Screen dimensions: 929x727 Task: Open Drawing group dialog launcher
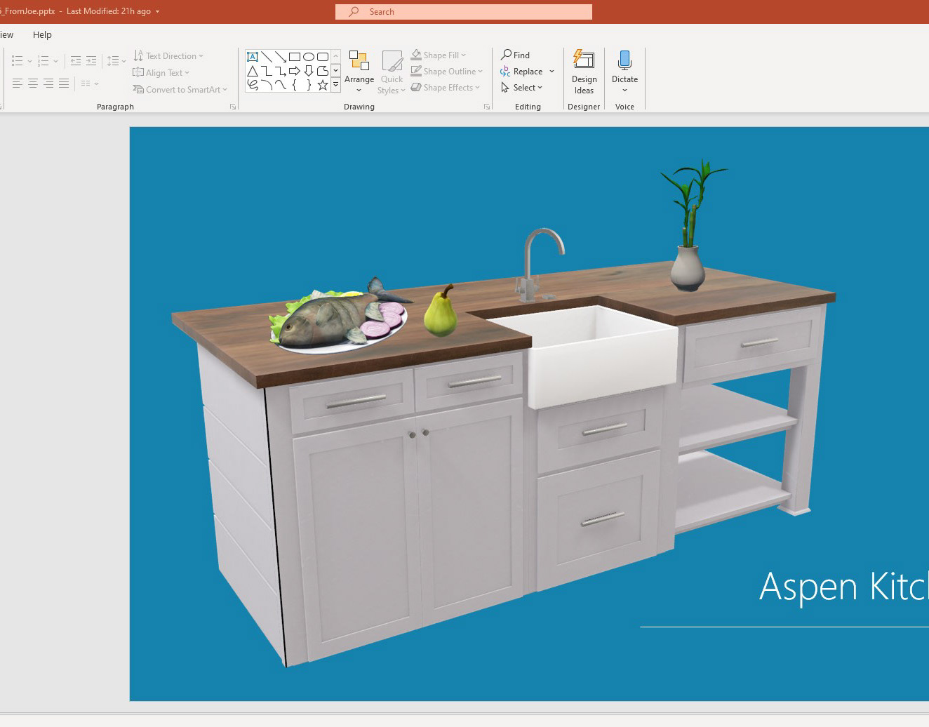pos(487,107)
